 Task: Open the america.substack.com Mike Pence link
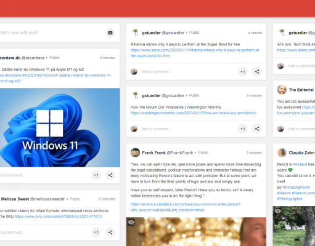[186, 207]
